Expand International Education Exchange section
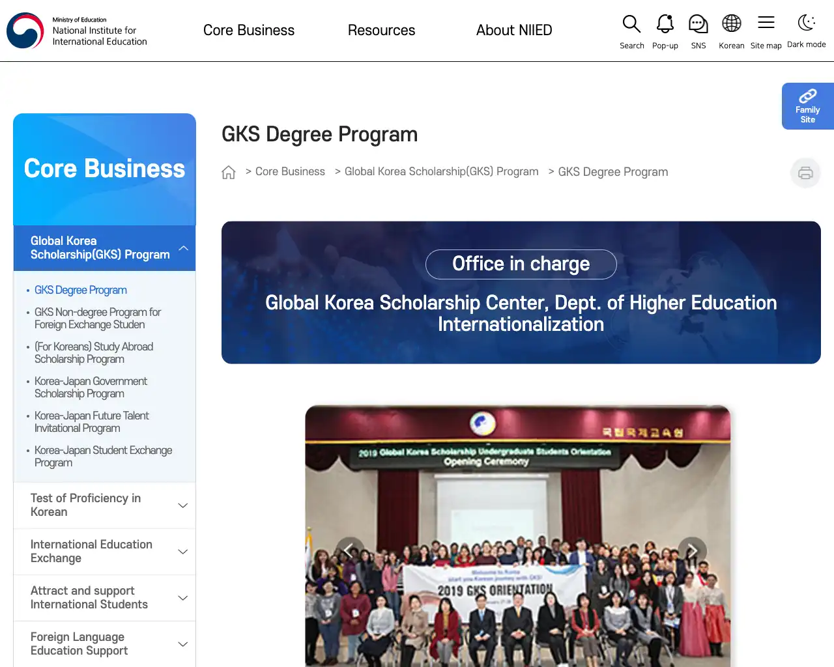The width and height of the screenshot is (834, 667). pos(104,552)
